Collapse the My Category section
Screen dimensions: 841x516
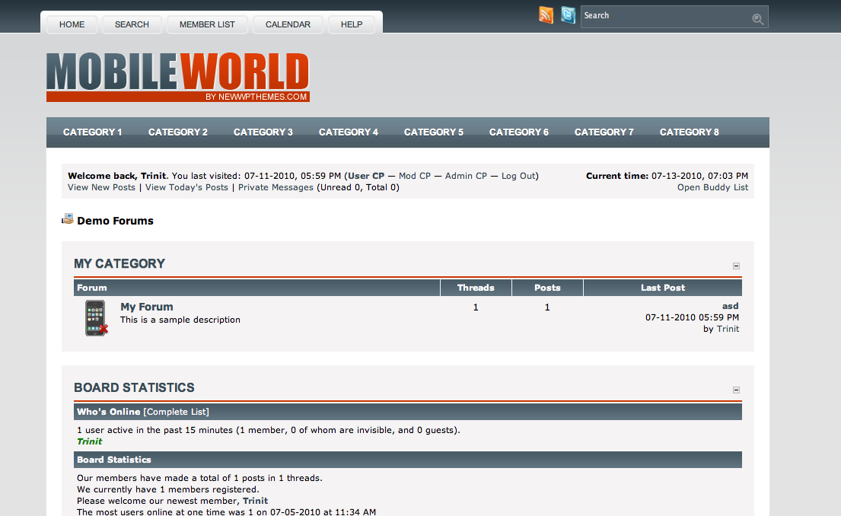coord(736,266)
